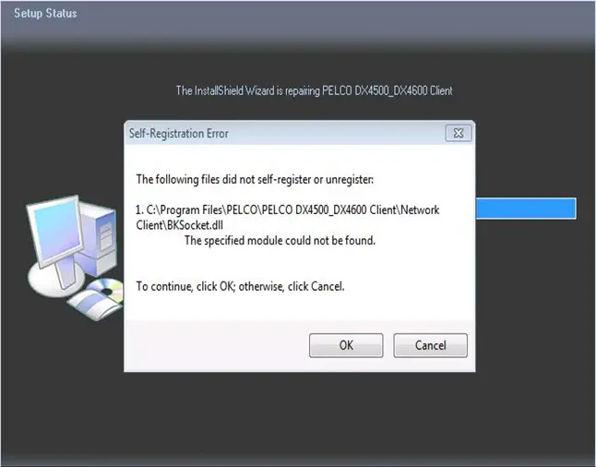Click the 'Setup Status' heading
This screenshot has height=467, width=596.
point(45,13)
